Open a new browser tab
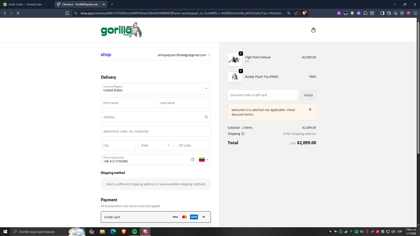Screen dimensions: 420x236 coord(112,4)
